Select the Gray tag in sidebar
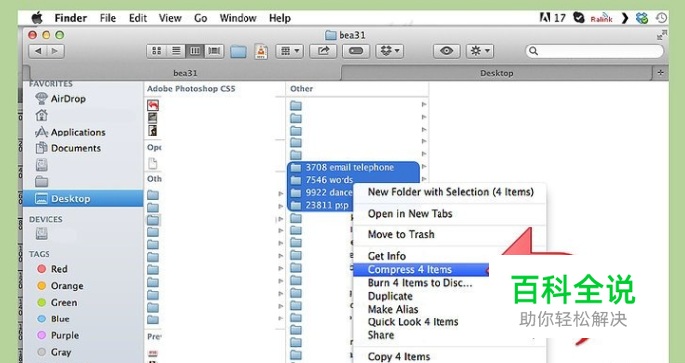The width and height of the screenshot is (685, 363). pos(54,352)
